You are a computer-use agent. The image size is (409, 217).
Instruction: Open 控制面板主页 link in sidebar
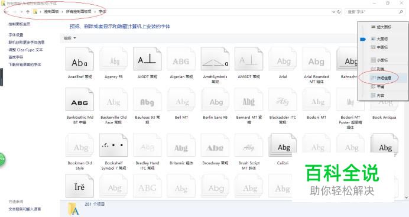coord(19,24)
